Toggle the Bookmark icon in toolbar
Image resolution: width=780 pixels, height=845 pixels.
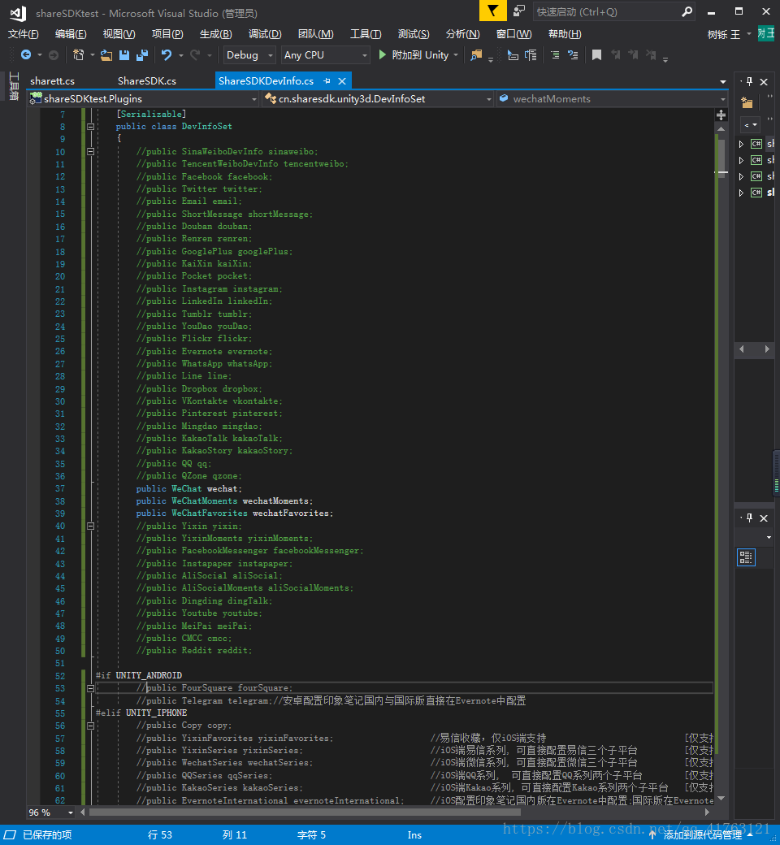[x=596, y=55]
